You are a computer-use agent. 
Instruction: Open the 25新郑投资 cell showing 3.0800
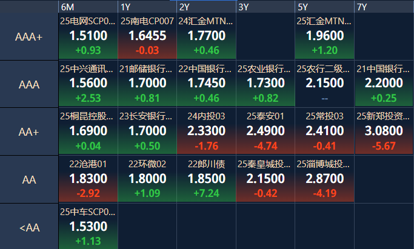tap(384, 131)
